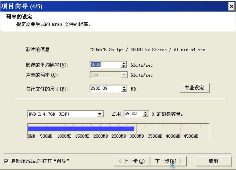Open the 专业设定 expert settings

pos(194,88)
